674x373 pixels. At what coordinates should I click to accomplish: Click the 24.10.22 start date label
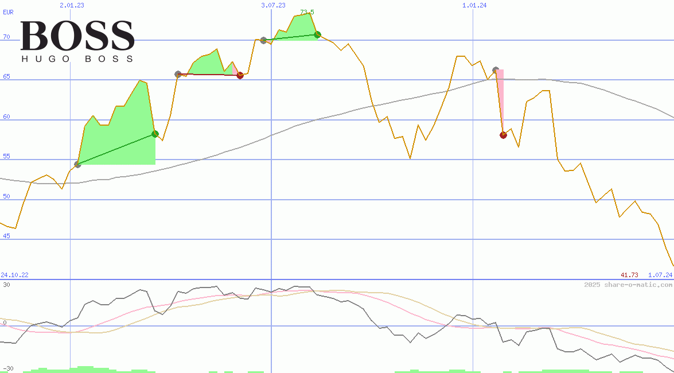tap(14, 275)
